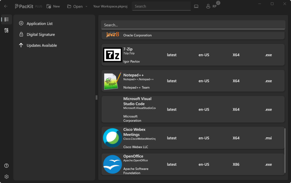Click the Notepad++ application icon

[113, 81]
